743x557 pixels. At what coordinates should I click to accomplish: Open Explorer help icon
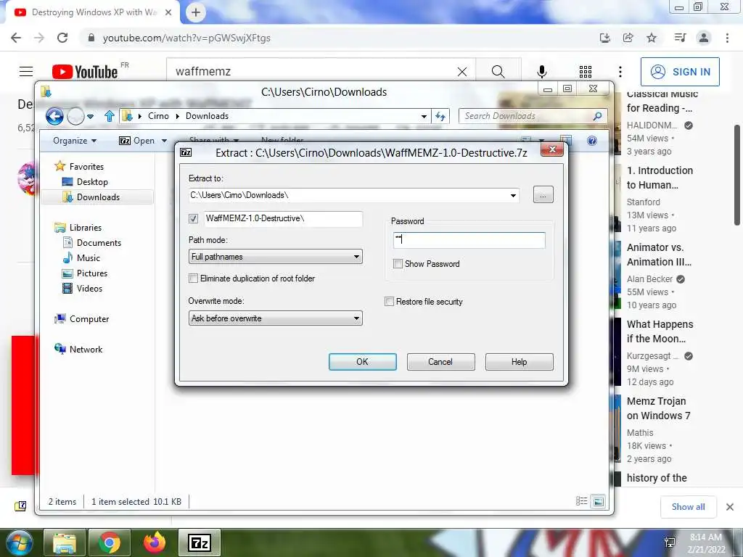point(592,141)
